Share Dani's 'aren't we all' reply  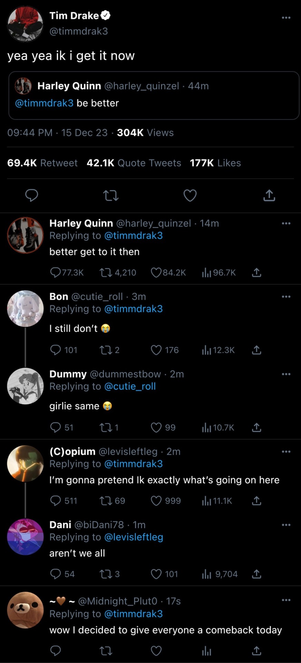pos(257,574)
